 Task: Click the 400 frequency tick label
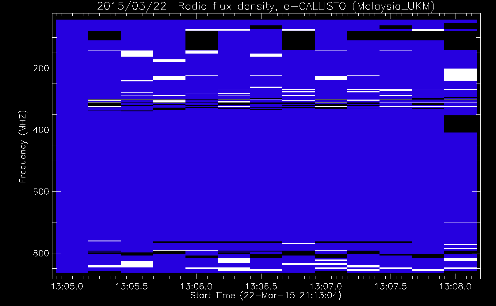click(x=41, y=130)
